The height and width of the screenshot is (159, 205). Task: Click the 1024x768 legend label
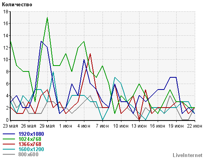click(30, 139)
